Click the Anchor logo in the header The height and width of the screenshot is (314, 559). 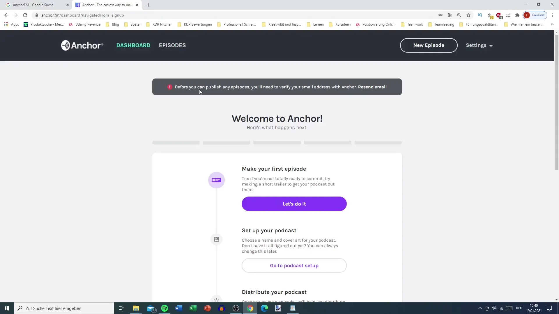(x=82, y=45)
